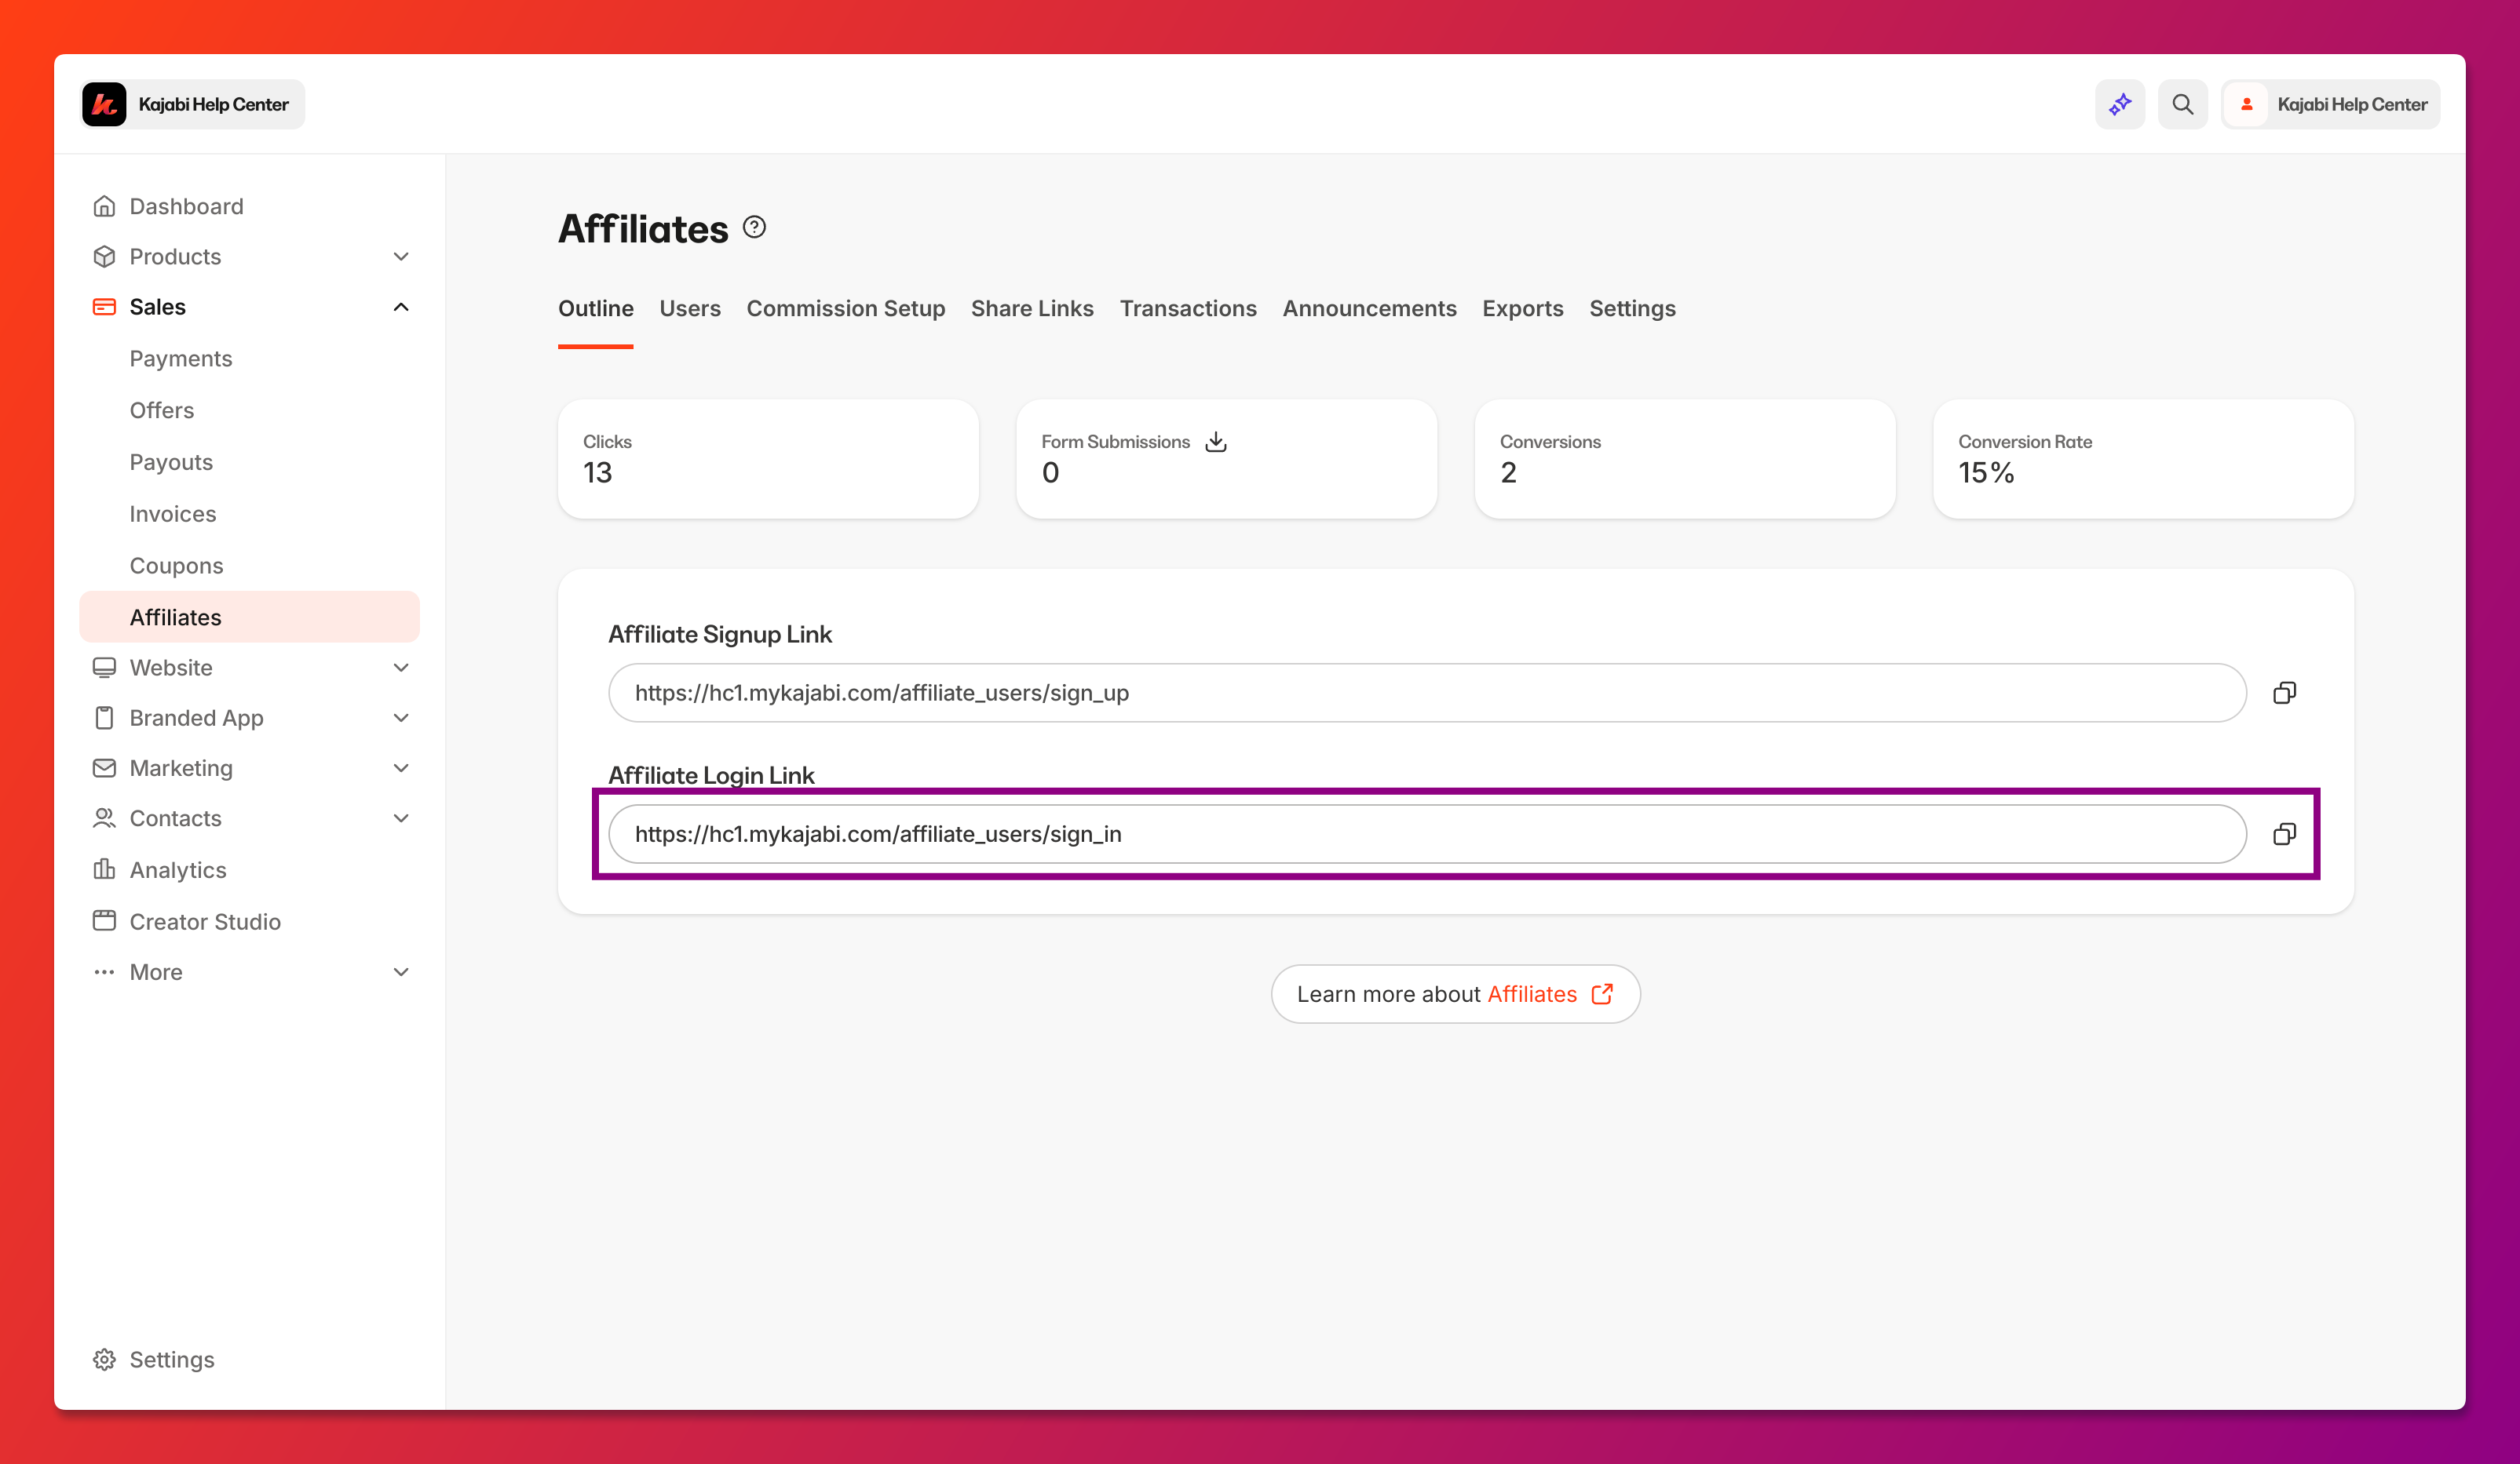Click Learn more about Affiliates
2520x1464 pixels.
[1455, 993]
